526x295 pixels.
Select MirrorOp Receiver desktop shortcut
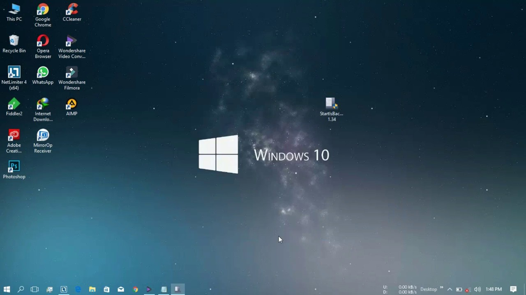click(43, 141)
